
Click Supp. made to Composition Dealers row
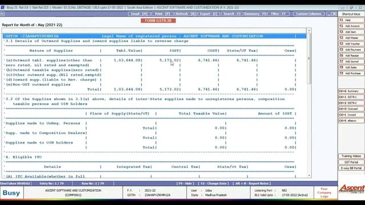click(x=46, y=133)
